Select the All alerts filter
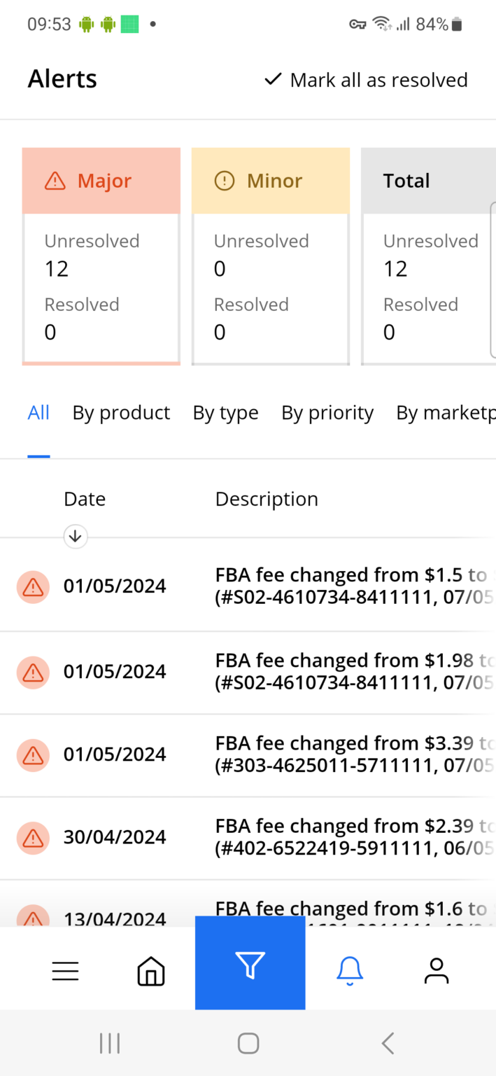 click(38, 413)
